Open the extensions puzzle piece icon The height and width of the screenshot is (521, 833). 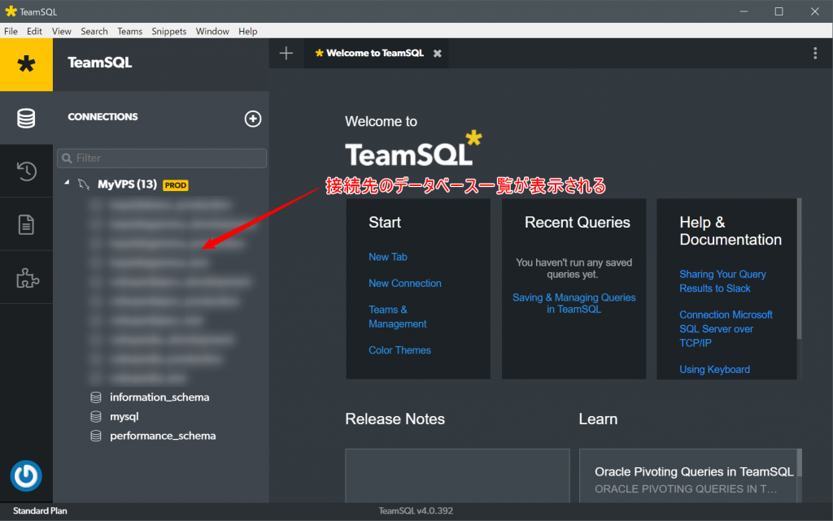26,277
